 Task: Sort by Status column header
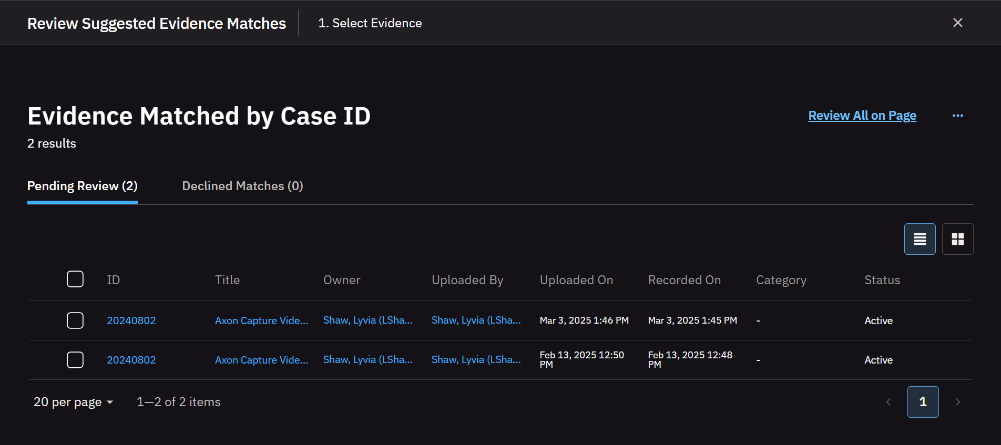click(x=882, y=280)
